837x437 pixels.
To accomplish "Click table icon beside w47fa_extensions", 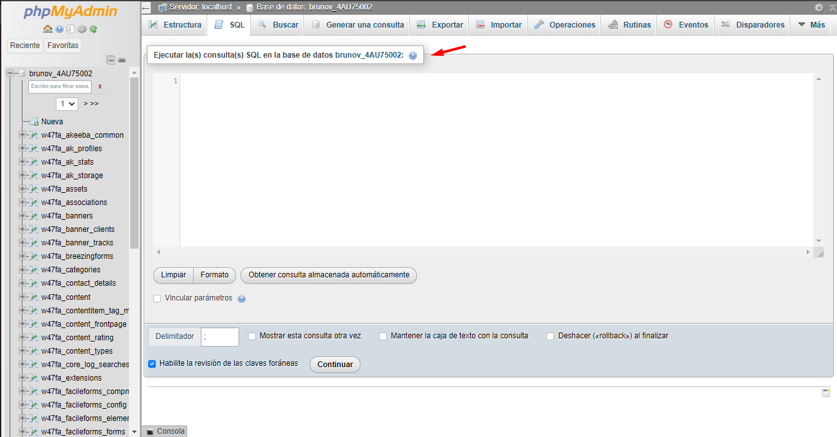I will point(34,378).
